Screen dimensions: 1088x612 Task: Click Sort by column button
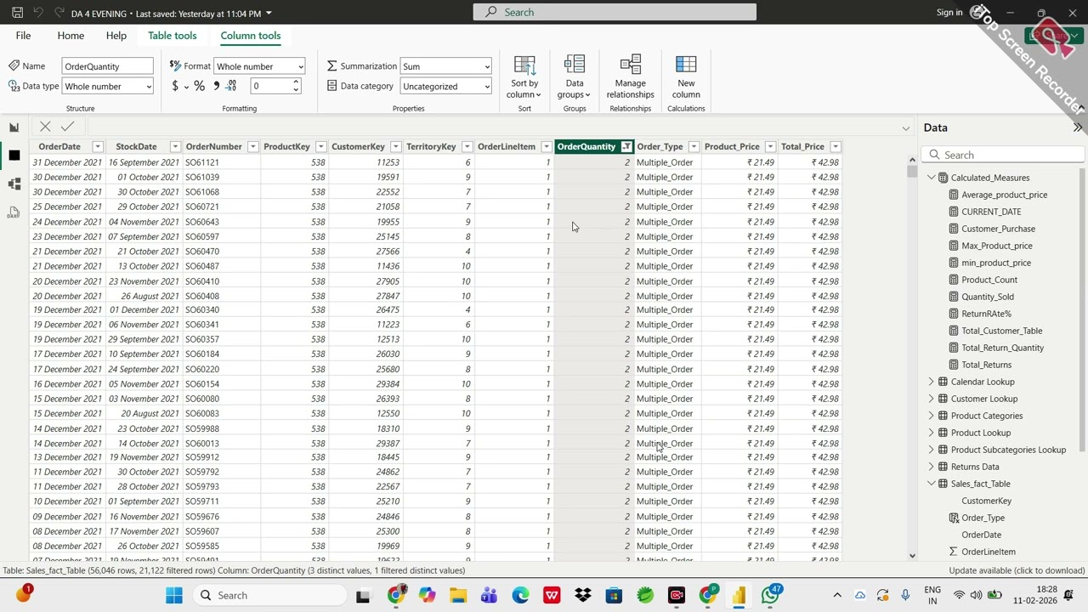click(x=524, y=77)
